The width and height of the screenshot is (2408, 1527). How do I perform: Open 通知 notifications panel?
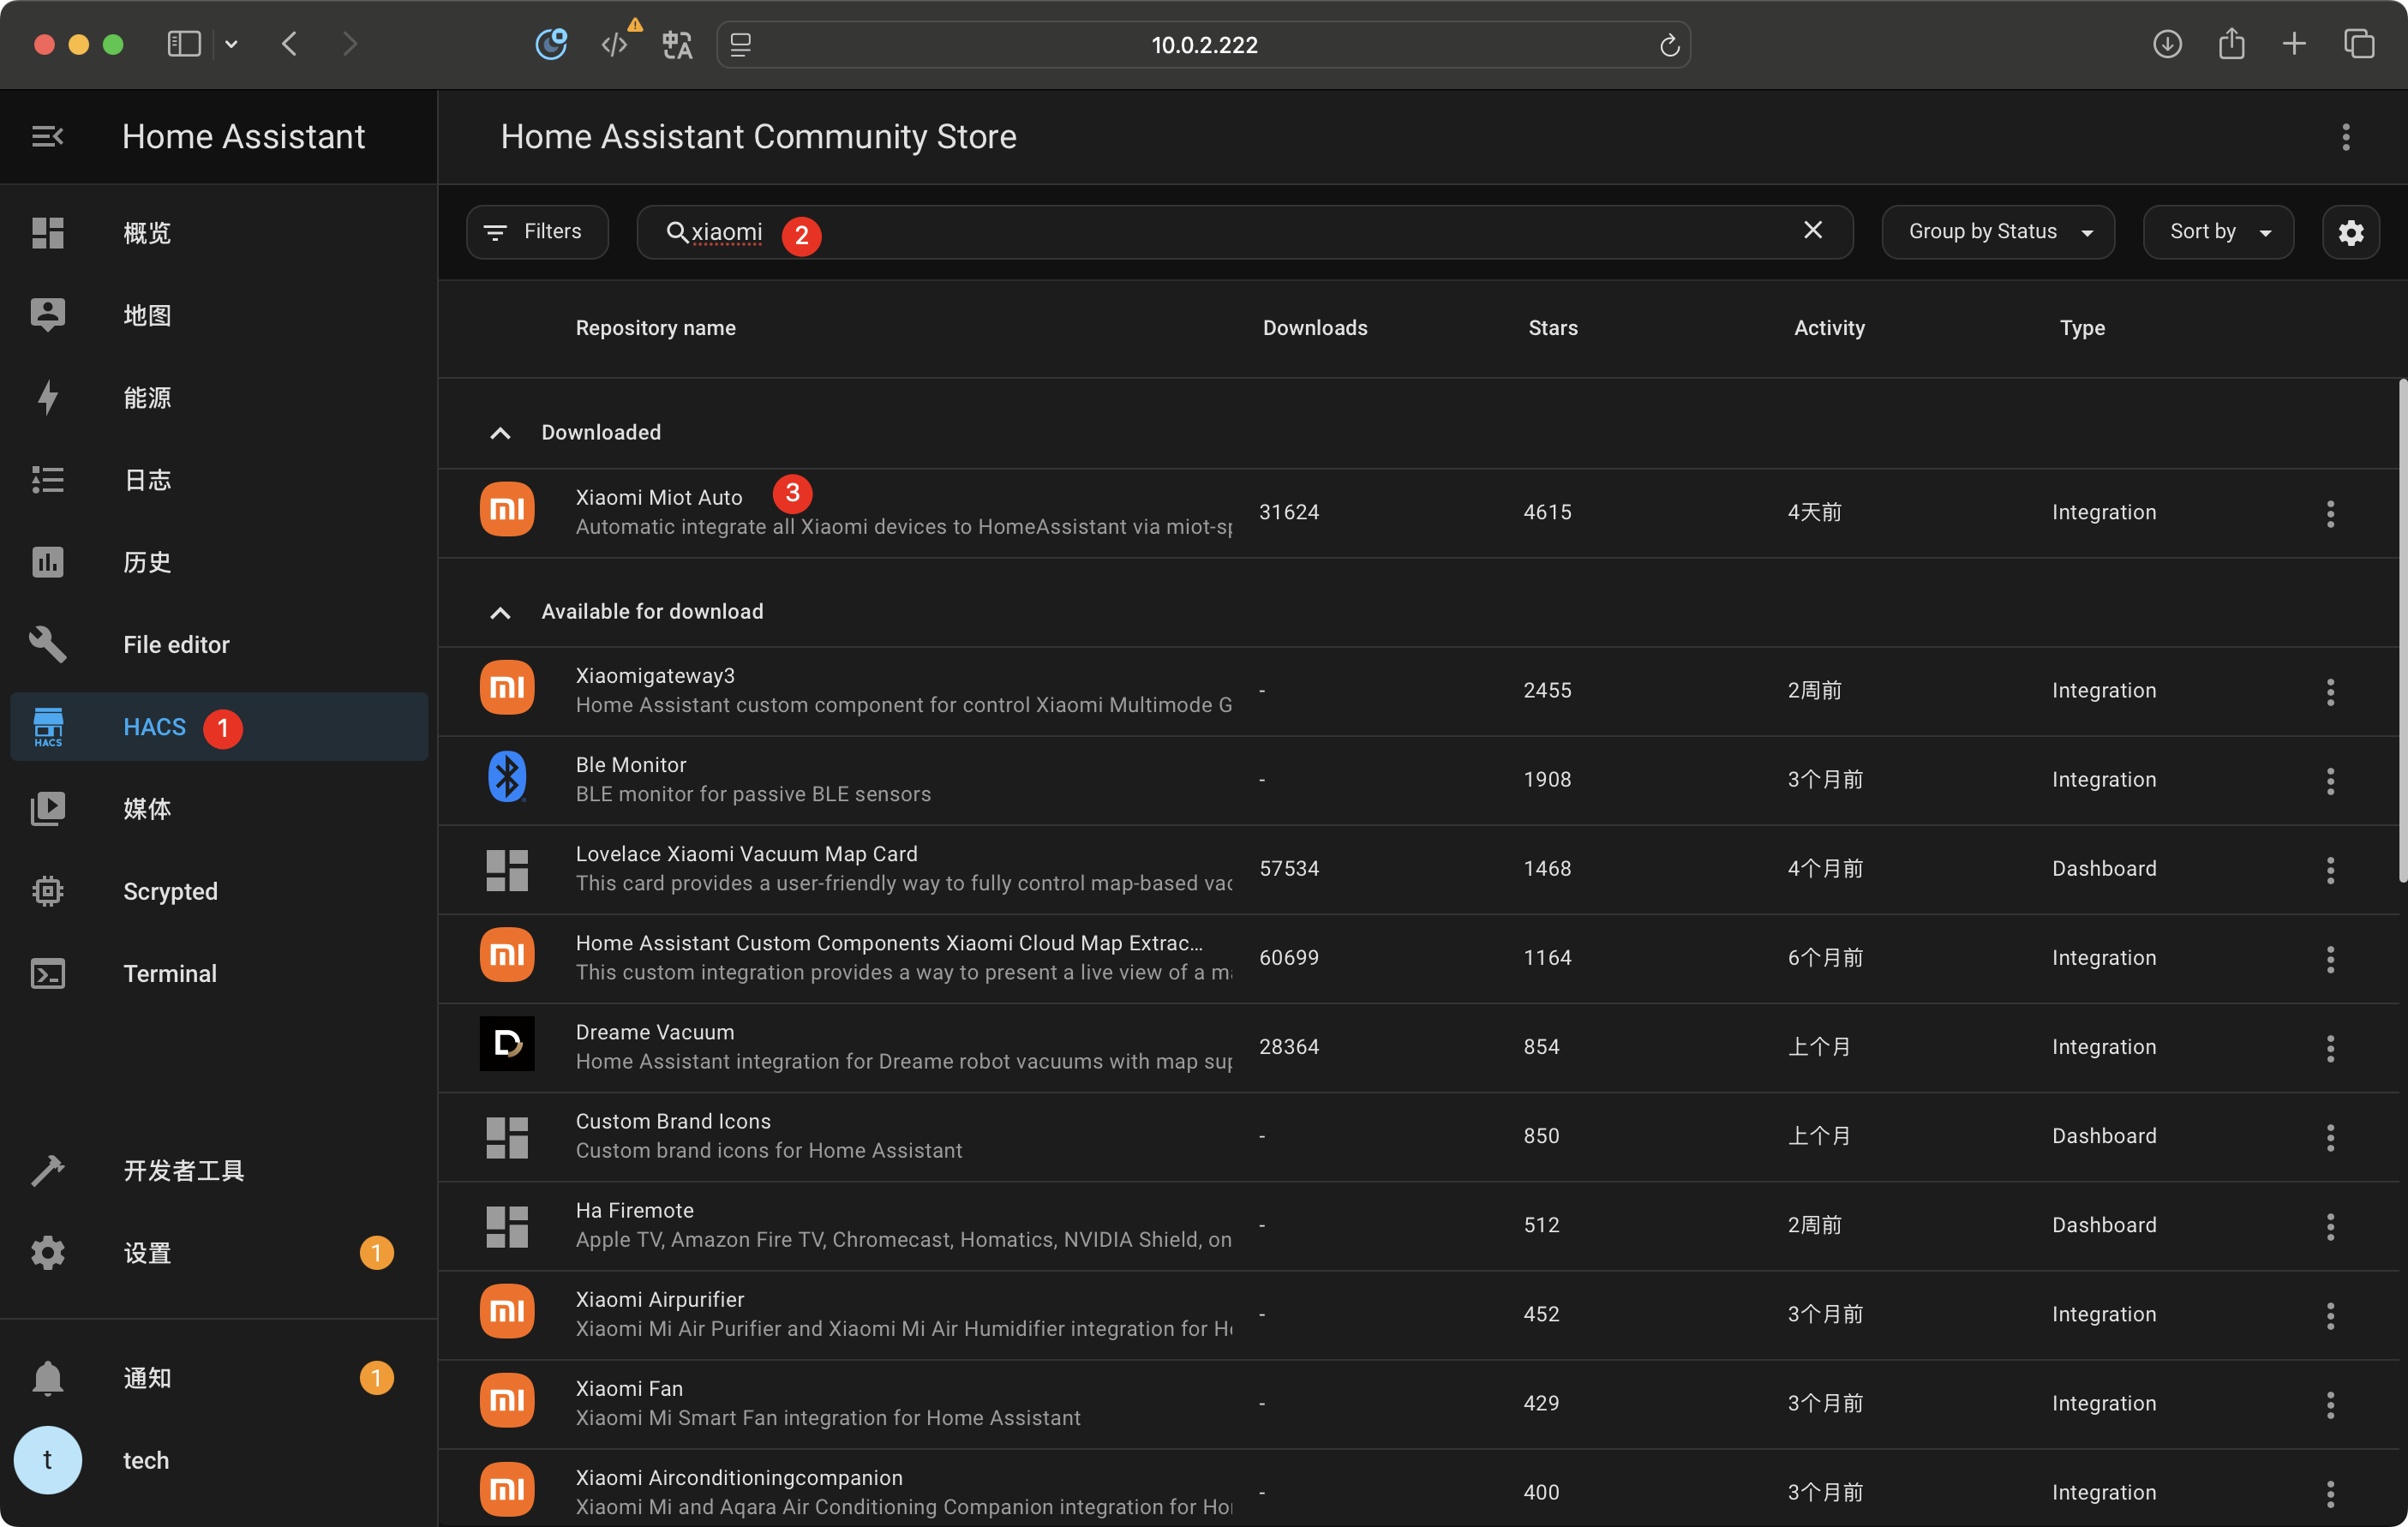coord(218,1378)
